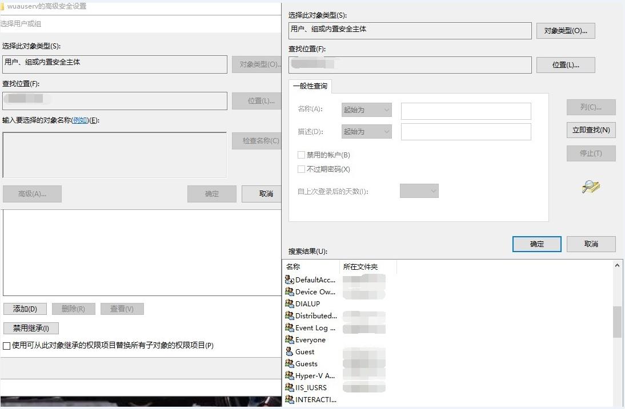Click the 立即查找 button to search
This screenshot has height=409, width=625.
pos(591,130)
